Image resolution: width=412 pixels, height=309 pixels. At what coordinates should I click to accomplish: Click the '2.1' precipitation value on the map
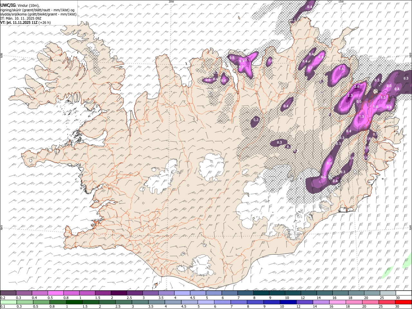point(248,60)
